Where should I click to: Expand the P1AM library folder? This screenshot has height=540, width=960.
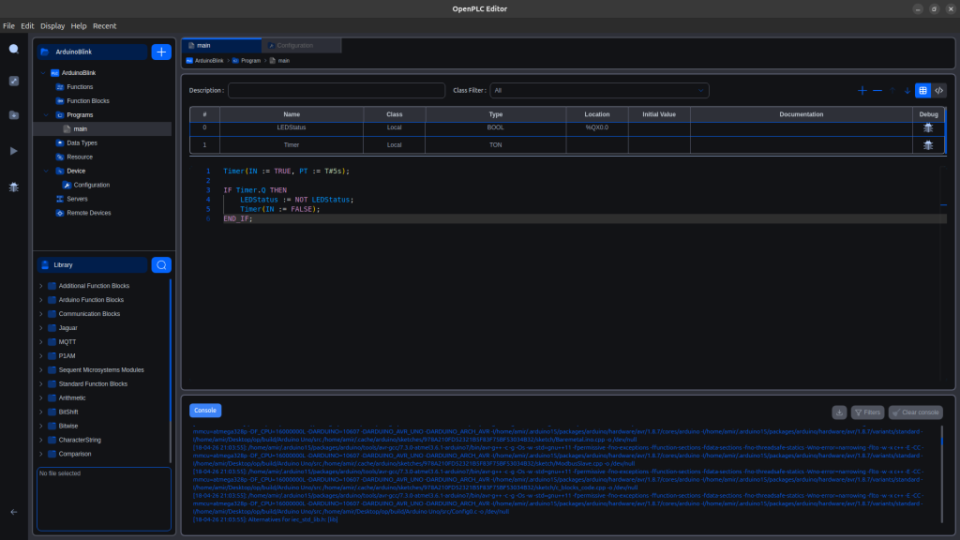[x=41, y=355]
